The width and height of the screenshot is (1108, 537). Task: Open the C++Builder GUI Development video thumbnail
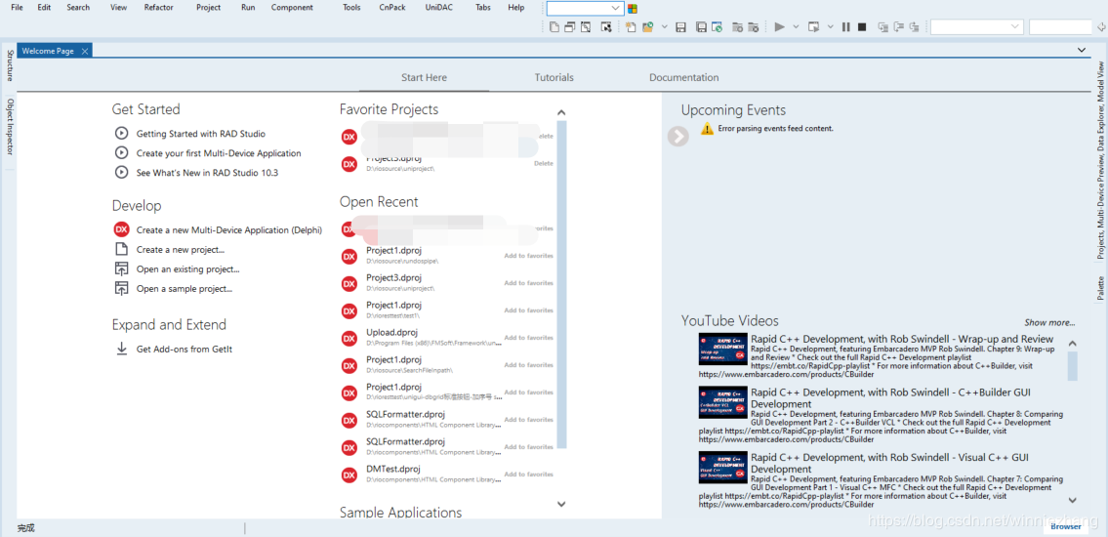tap(723, 402)
